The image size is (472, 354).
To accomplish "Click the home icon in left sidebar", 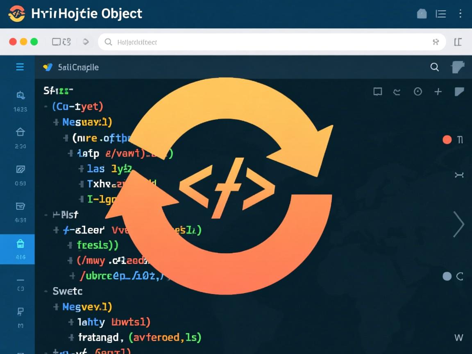I will click(x=20, y=132).
